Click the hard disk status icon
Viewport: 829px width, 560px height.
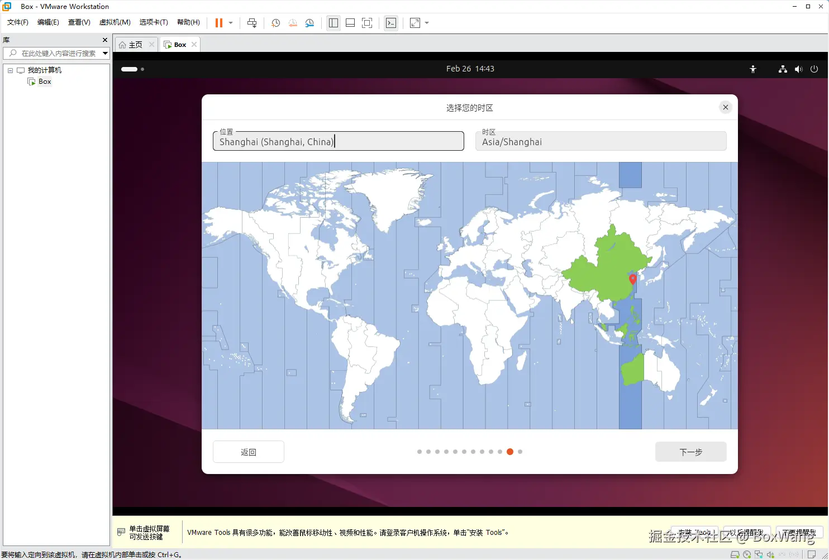tap(735, 554)
